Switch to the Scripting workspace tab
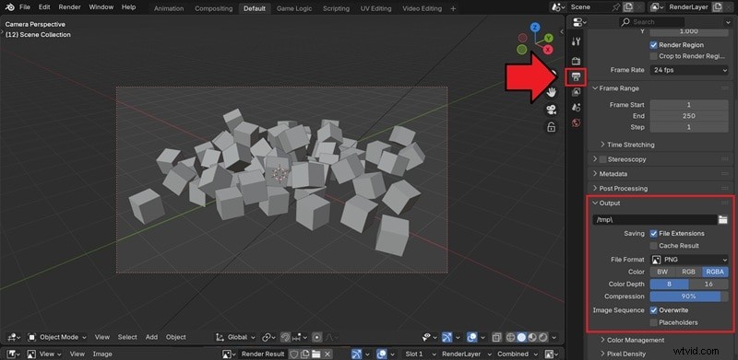Image resolution: width=738 pixels, height=360 pixels. (x=336, y=8)
